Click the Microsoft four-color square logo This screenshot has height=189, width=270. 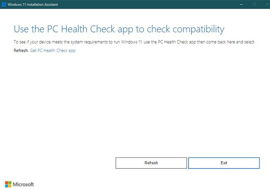click(8, 184)
